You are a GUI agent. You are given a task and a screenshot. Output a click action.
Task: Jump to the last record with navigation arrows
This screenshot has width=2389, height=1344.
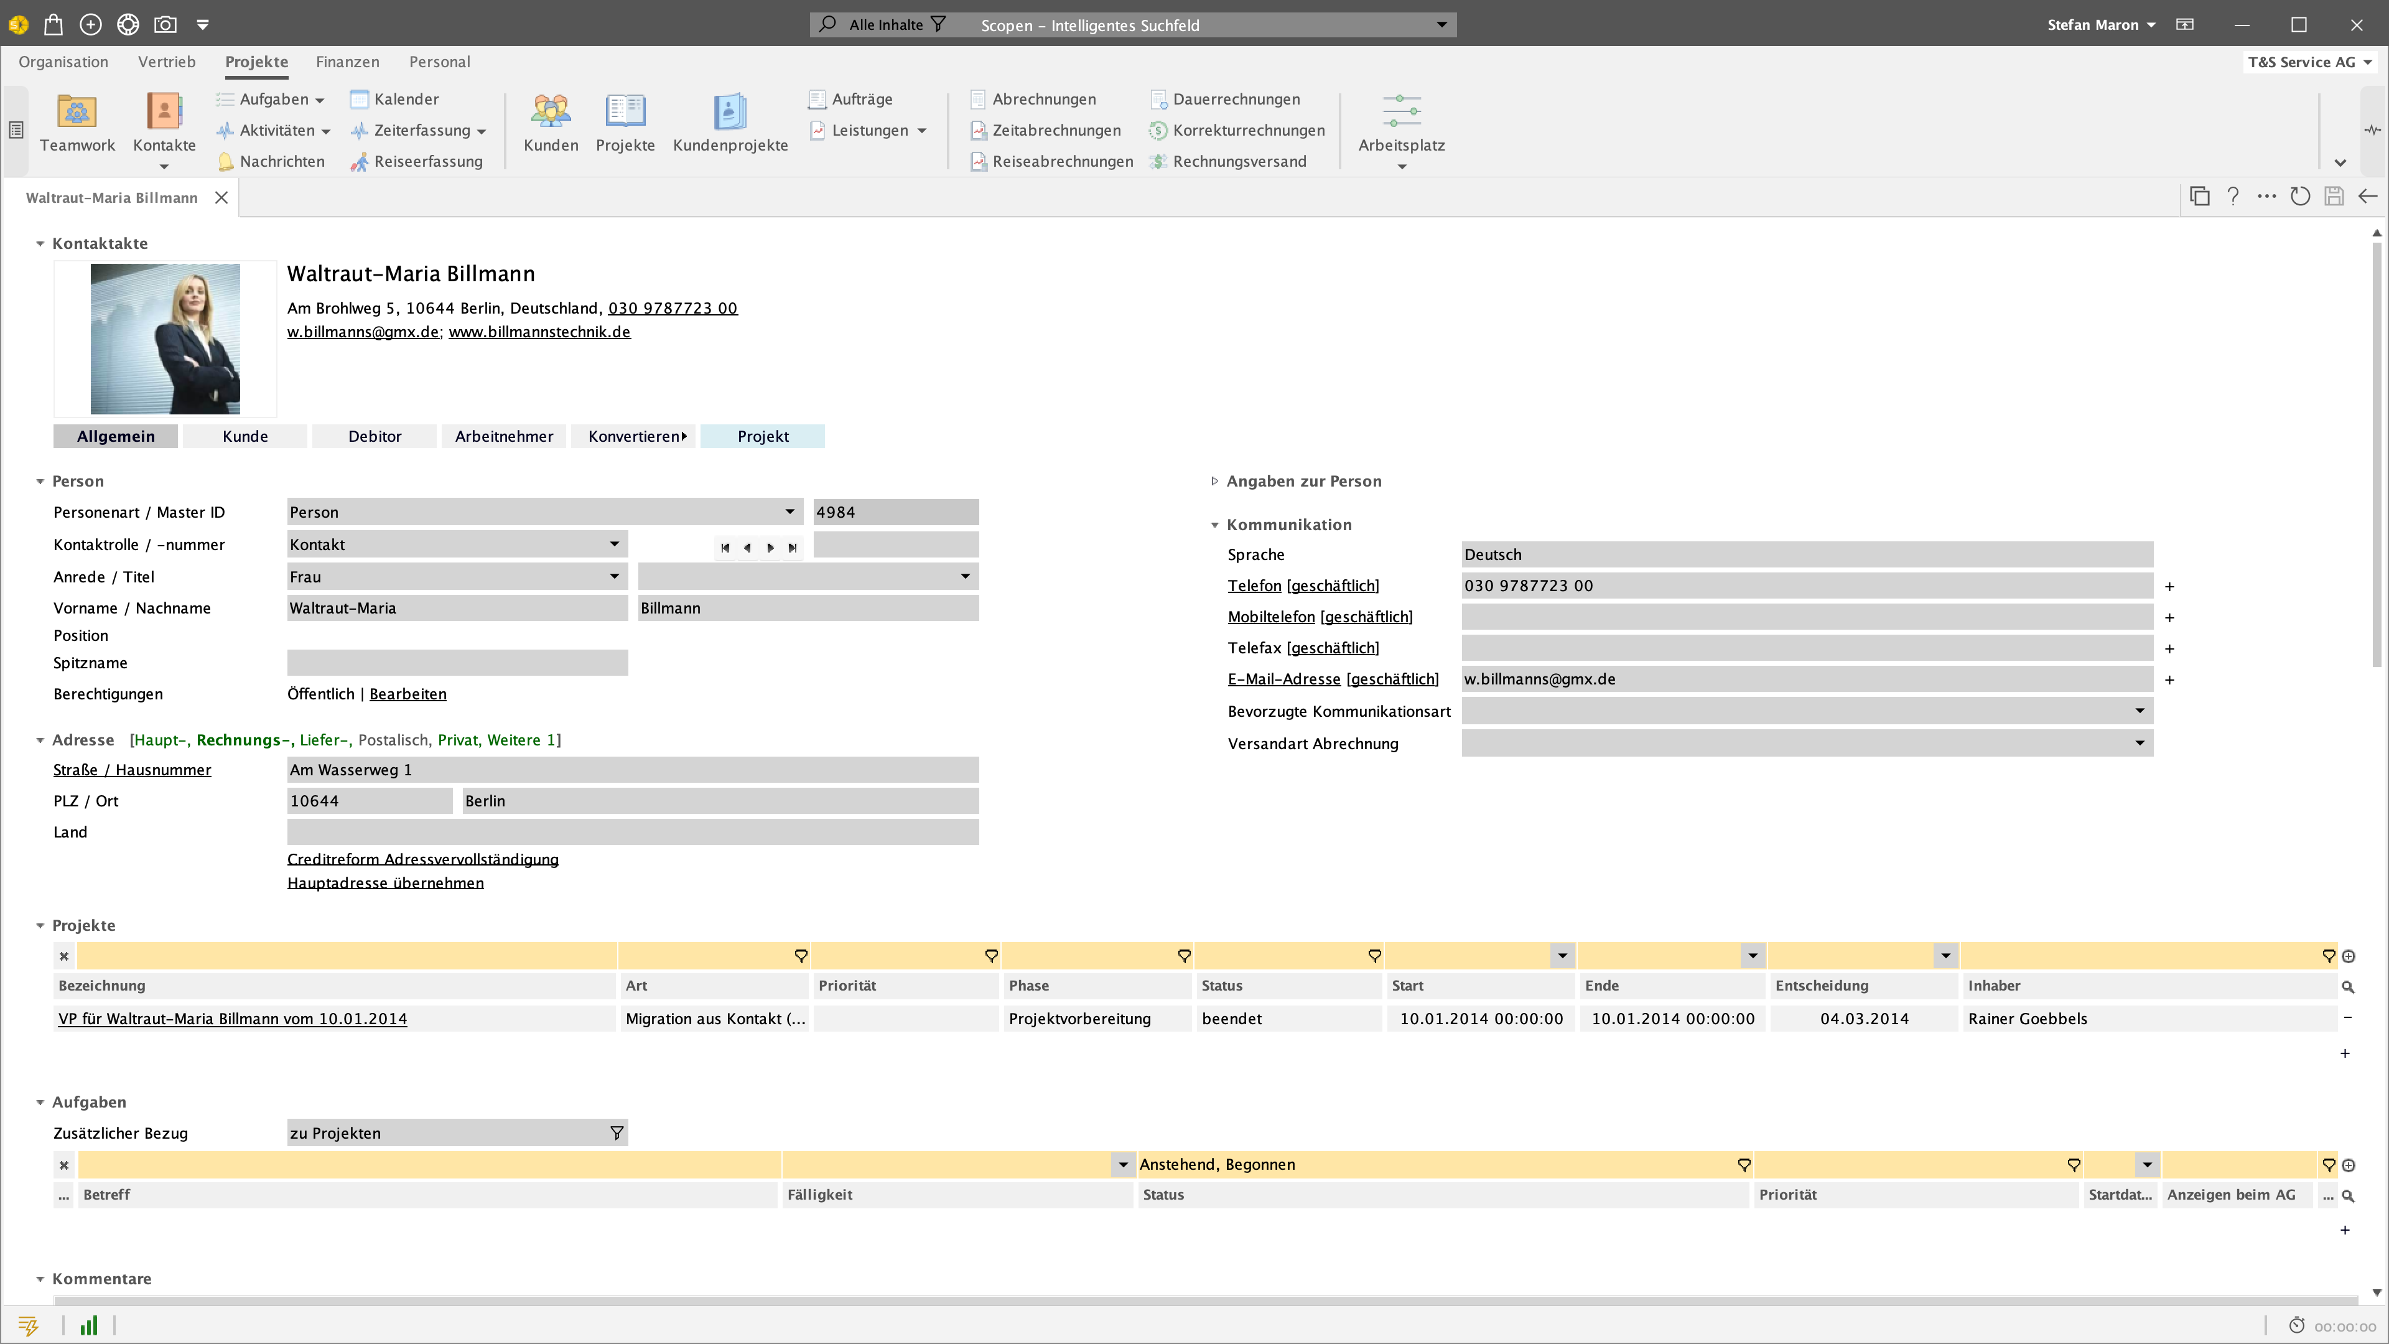(x=793, y=548)
